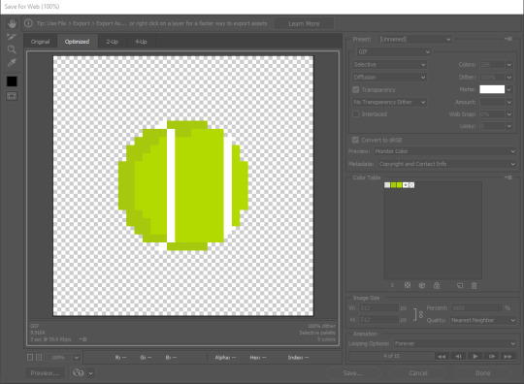Click the zoom out minus icon
The image size is (524, 384).
30,357
